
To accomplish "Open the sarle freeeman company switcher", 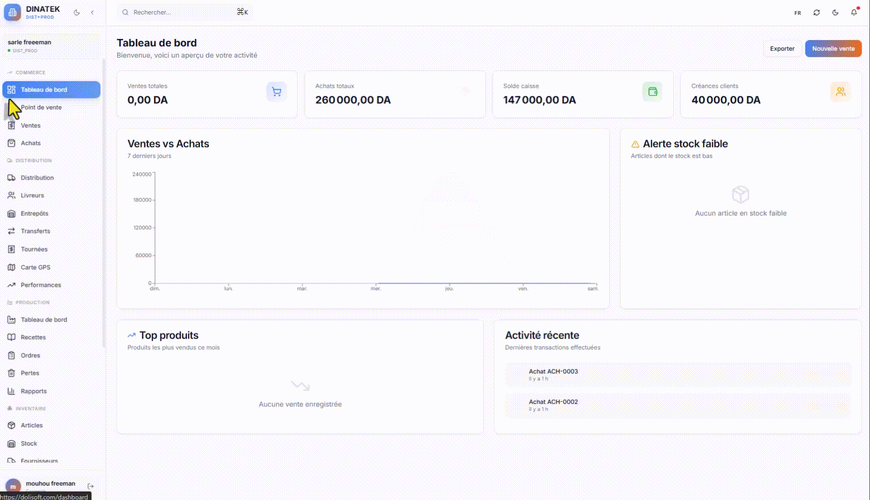I will 51,45.
